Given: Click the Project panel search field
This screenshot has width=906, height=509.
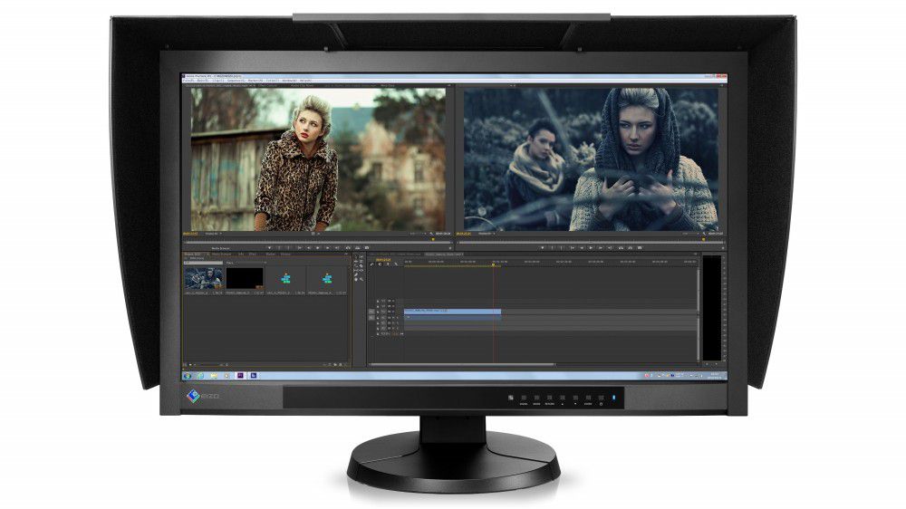Looking at the screenshot, I should click(203, 263).
